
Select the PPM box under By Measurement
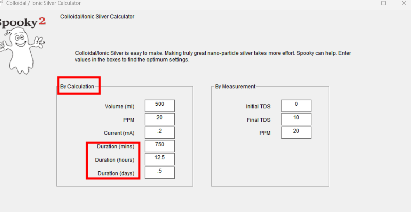(x=296, y=133)
